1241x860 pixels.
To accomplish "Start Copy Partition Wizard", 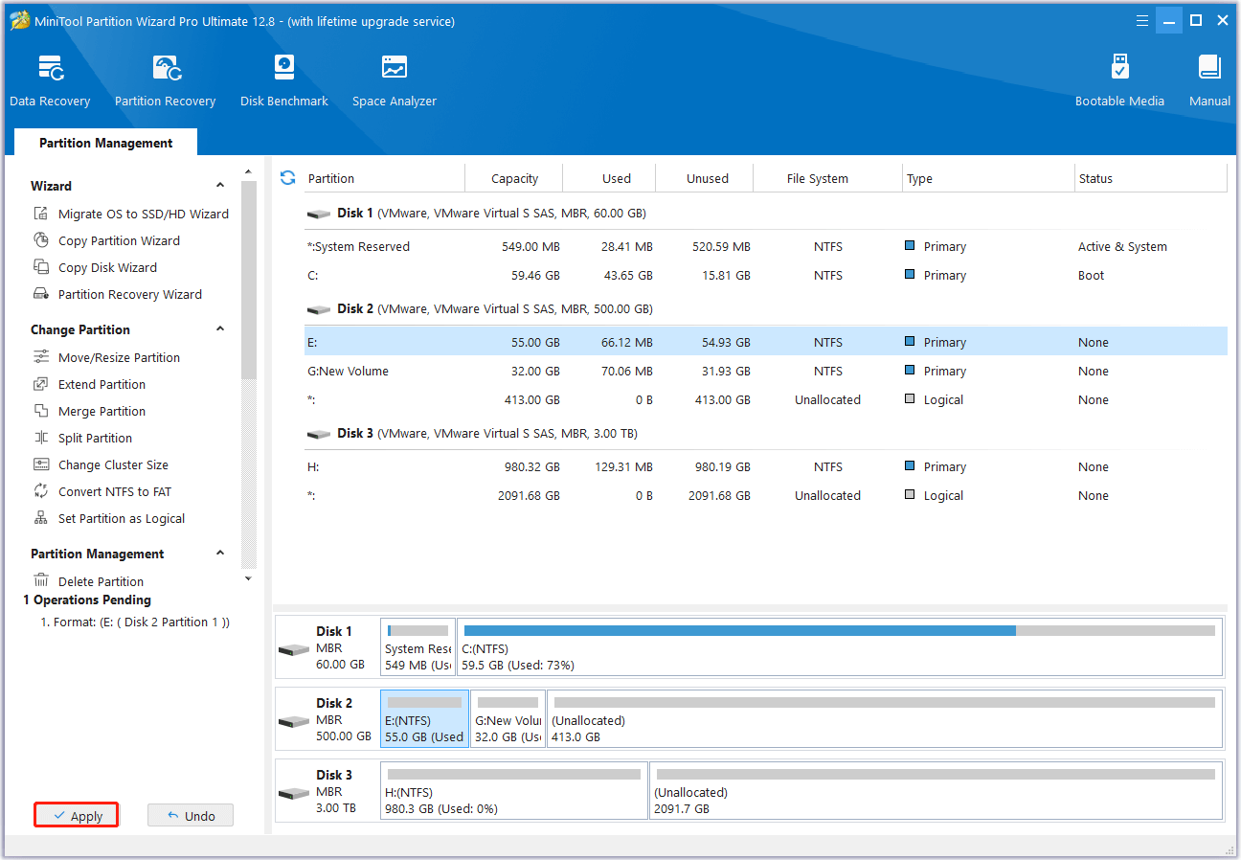I will [x=106, y=240].
